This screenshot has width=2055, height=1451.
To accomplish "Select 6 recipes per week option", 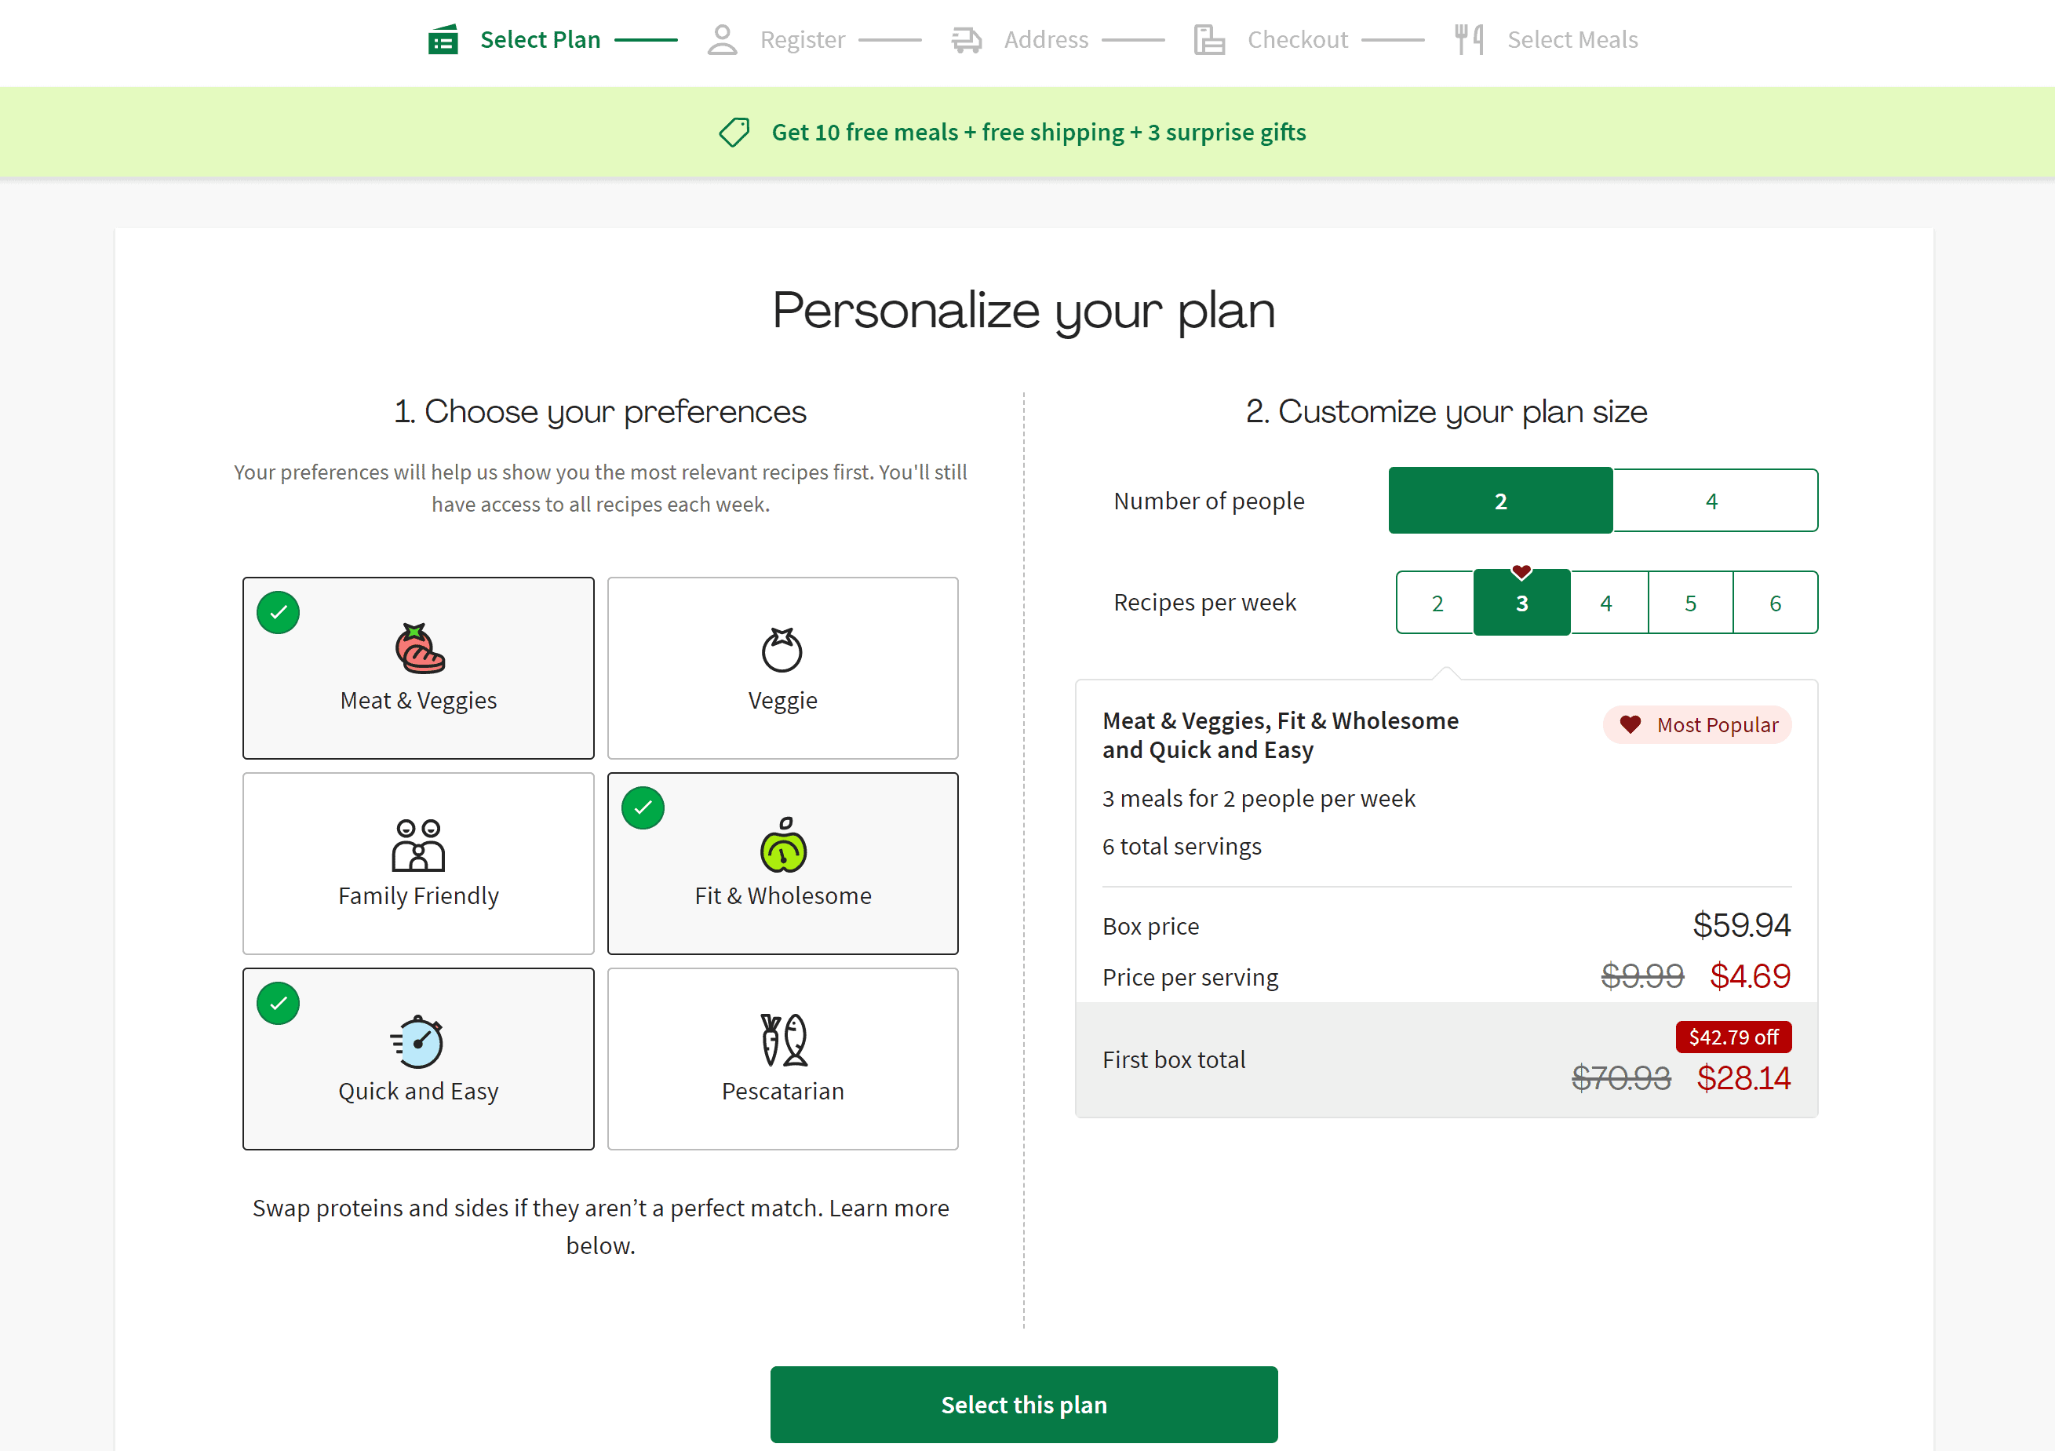I will [1774, 601].
